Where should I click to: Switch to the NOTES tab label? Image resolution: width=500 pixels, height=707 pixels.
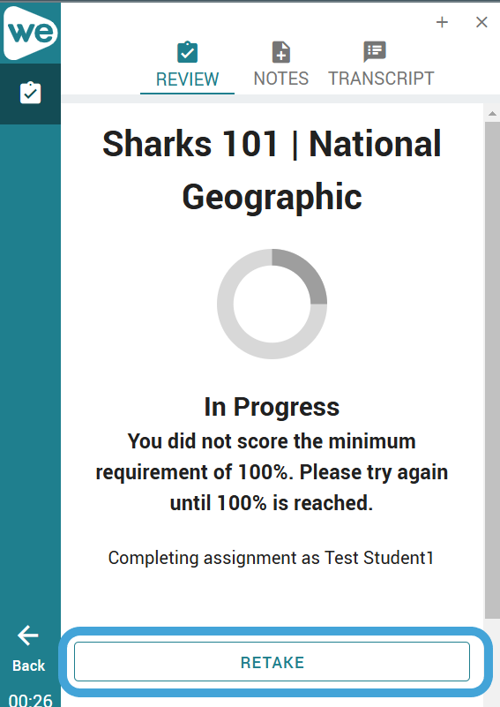(281, 79)
